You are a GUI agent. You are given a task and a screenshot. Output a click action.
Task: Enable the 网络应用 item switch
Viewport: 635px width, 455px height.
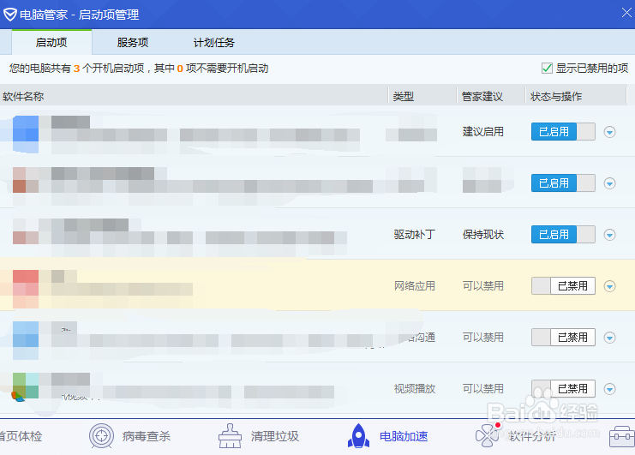click(563, 286)
